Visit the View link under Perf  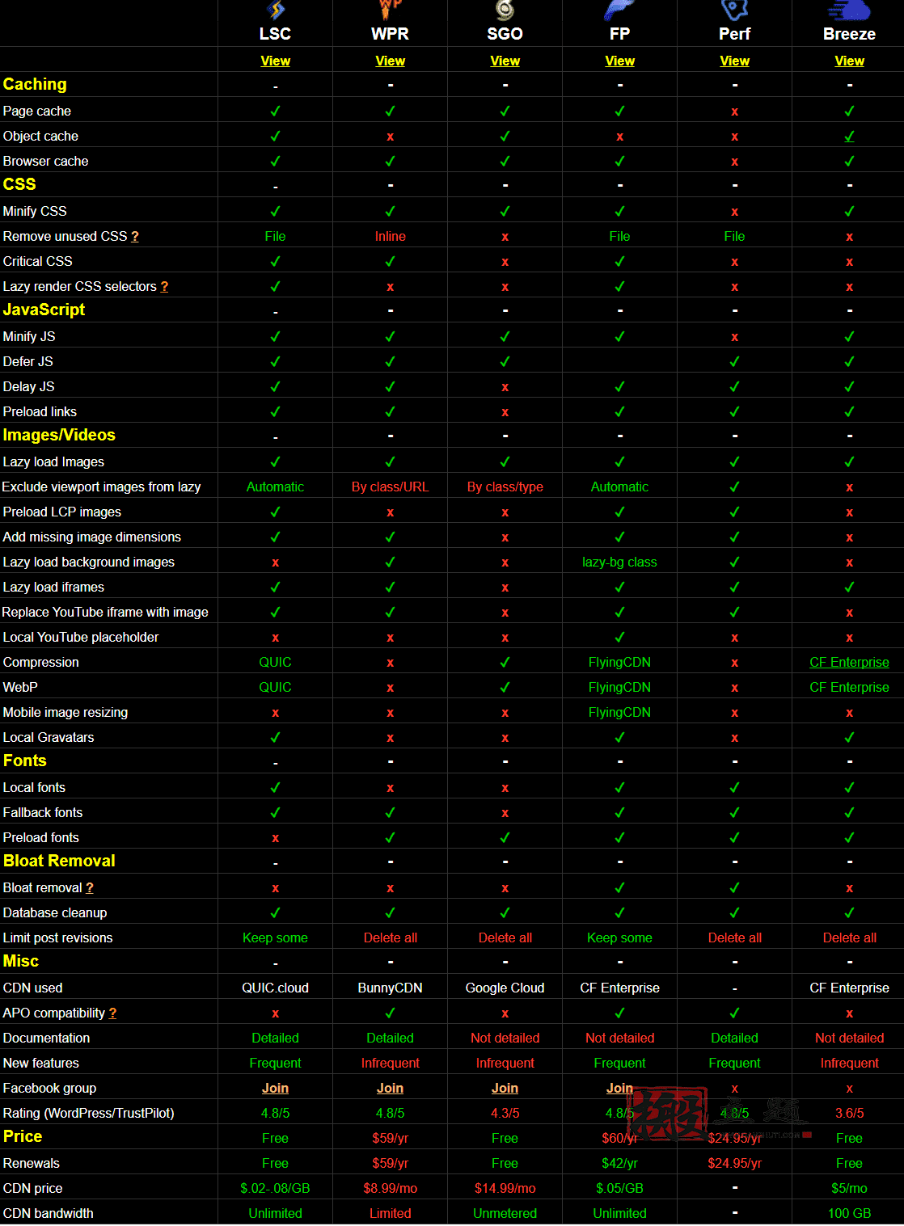click(735, 61)
